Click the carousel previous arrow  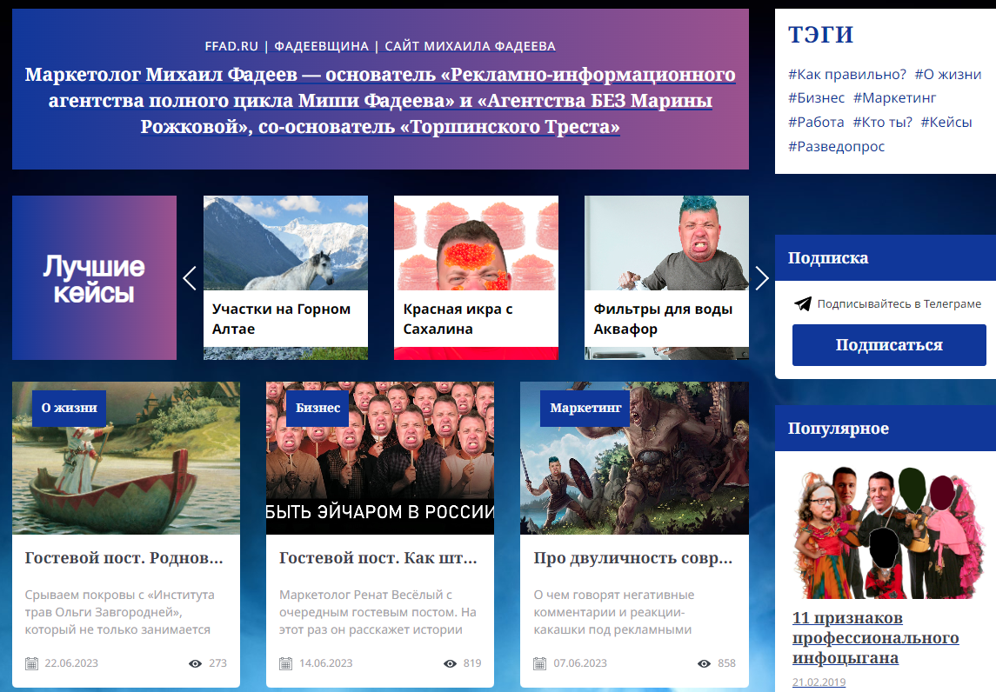[190, 278]
